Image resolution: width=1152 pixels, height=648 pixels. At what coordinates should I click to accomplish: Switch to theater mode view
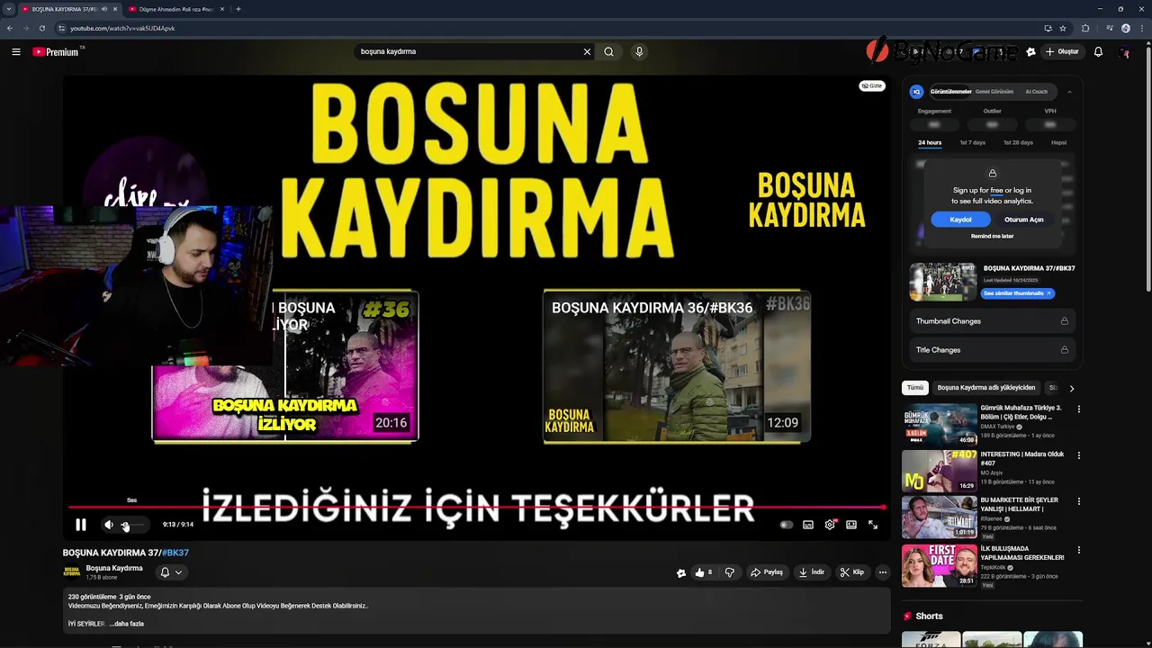coord(851,525)
